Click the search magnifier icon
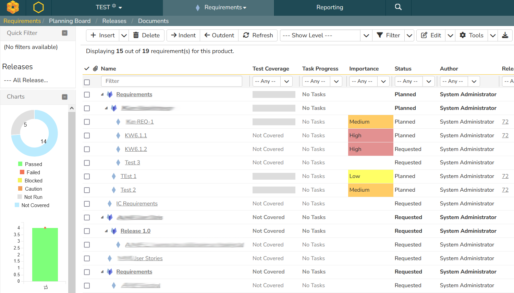 pyautogui.click(x=398, y=7)
